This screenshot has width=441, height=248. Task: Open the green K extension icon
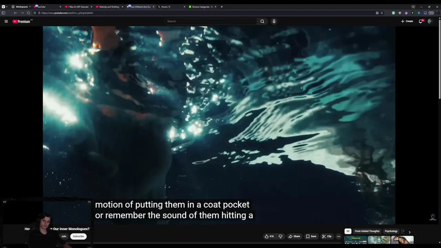tap(412, 13)
